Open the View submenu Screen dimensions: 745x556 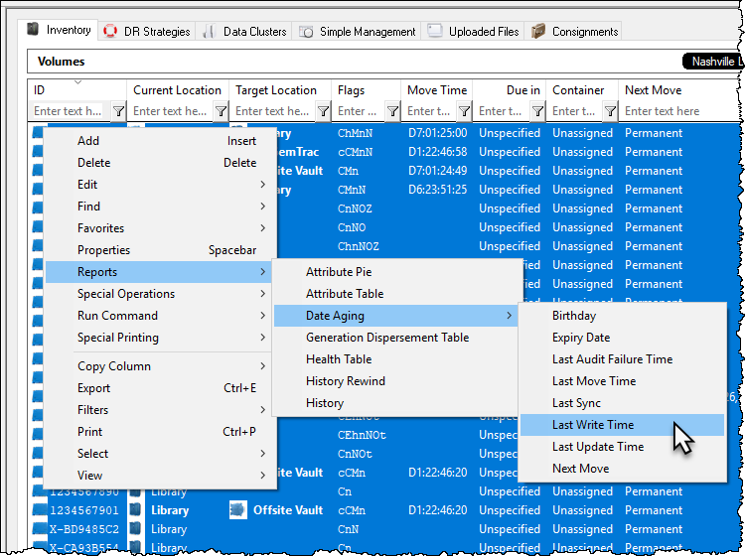pyautogui.click(x=160, y=476)
